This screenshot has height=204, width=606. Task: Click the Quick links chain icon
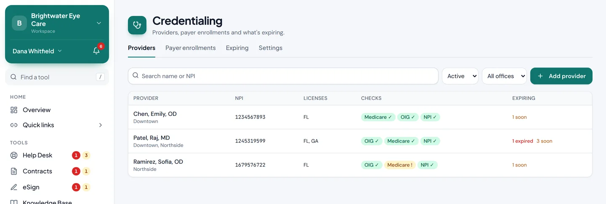pyautogui.click(x=14, y=125)
